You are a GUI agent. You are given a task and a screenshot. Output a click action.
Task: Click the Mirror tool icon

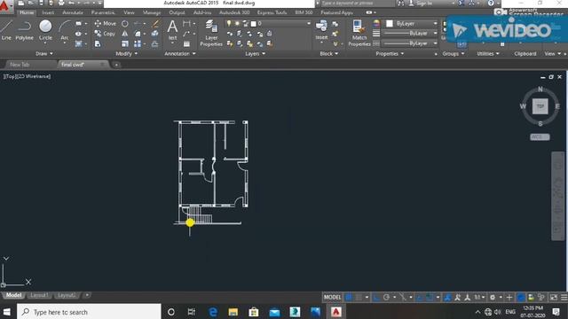pyautogui.click(x=125, y=34)
